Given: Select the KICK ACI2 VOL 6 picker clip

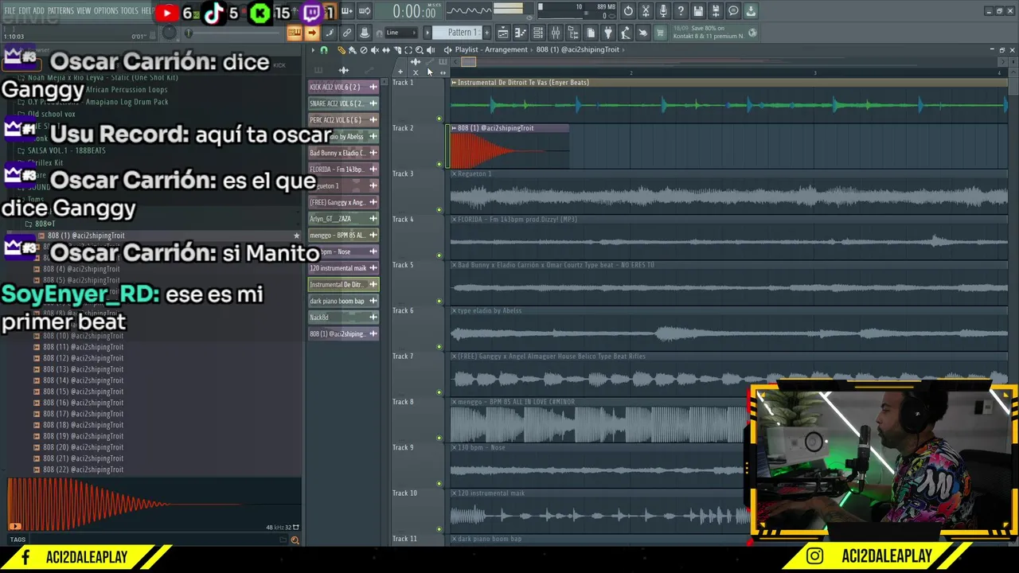Looking at the screenshot, I should (x=343, y=87).
